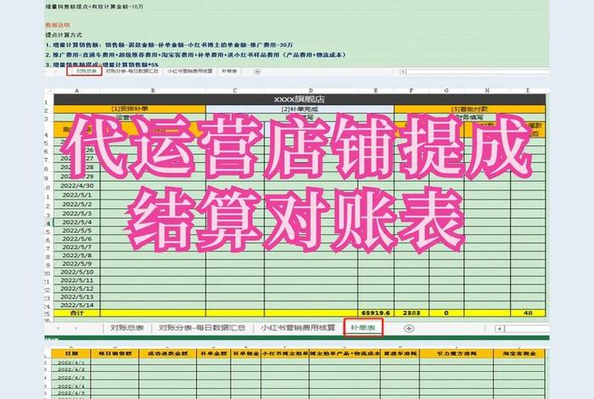Select the 2022/5/8 date cell
Image resolution: width=594 pixels, height=399 pixels.
point(77,256)
